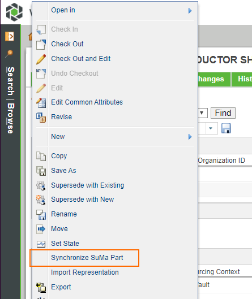This screenshot has width=252, height=299.
Task: Open the combo box dropdown next to save icon
Action: [x=211, y=128]
